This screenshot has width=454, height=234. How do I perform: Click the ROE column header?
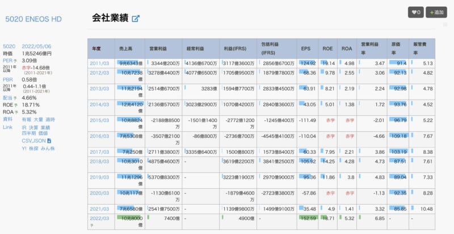[327, 49]
